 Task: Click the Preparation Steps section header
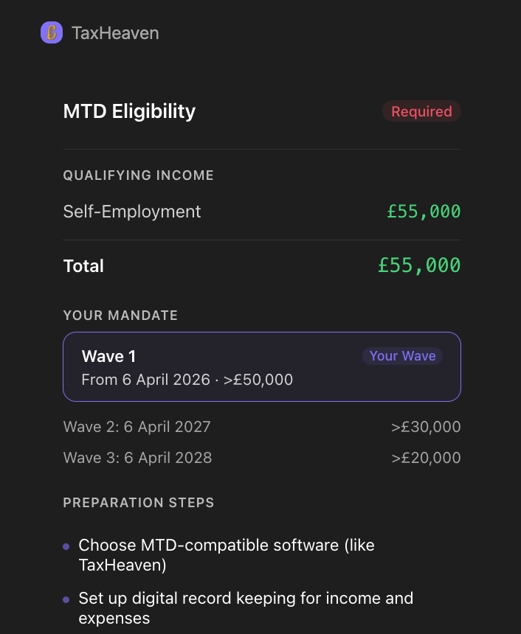point(139,503)
